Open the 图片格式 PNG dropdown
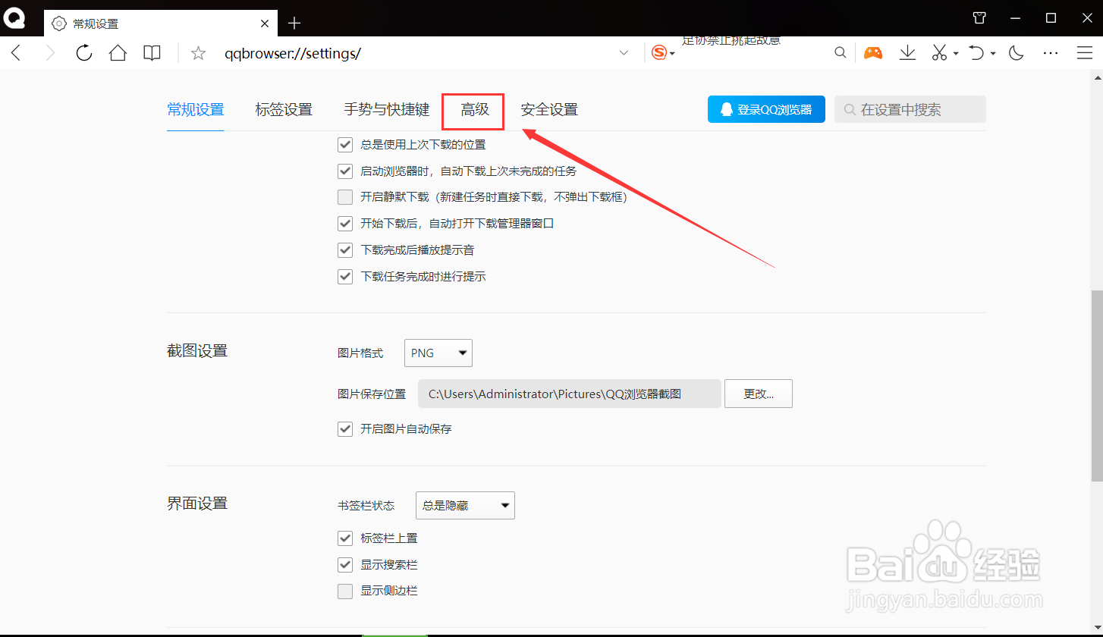This screenshot has height=637, width=1103. 438,353
